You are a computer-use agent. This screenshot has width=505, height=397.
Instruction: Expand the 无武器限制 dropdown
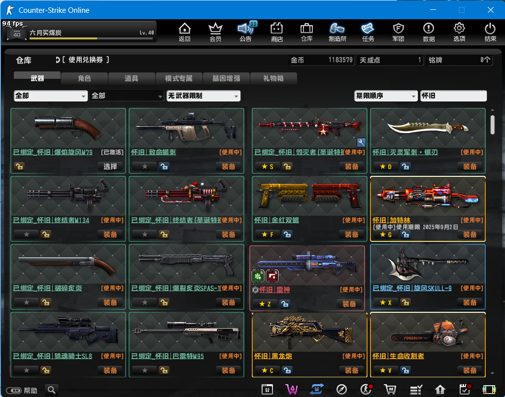pyautogui.click(x=203, y=96)
